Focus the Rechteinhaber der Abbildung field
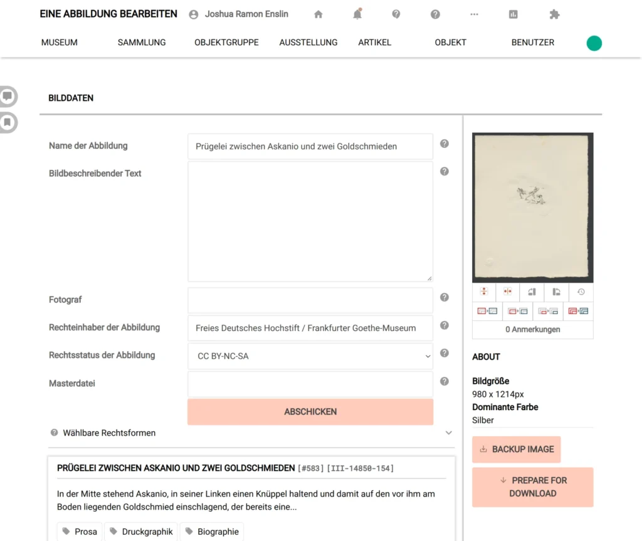 [310, 328]
